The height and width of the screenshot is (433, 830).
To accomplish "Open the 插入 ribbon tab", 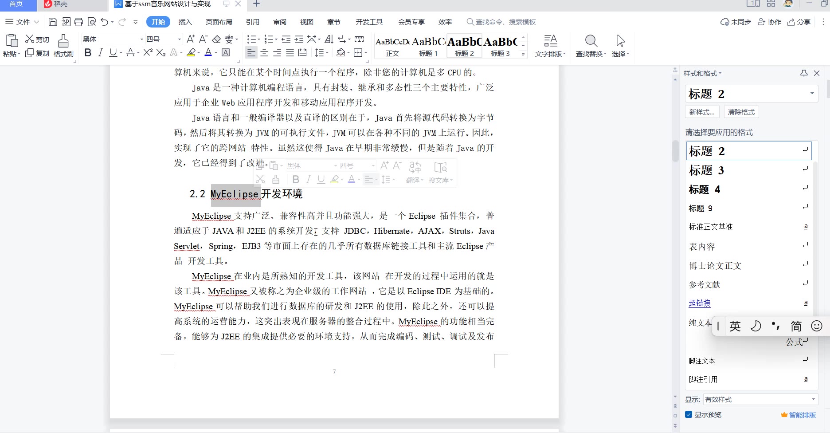I will [185, 22].
